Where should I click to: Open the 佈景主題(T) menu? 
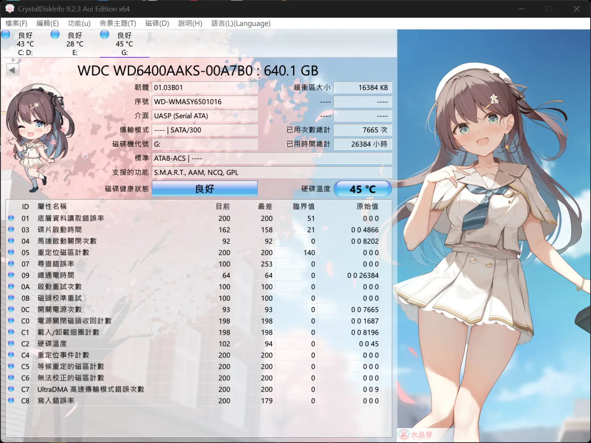point(118,23)
